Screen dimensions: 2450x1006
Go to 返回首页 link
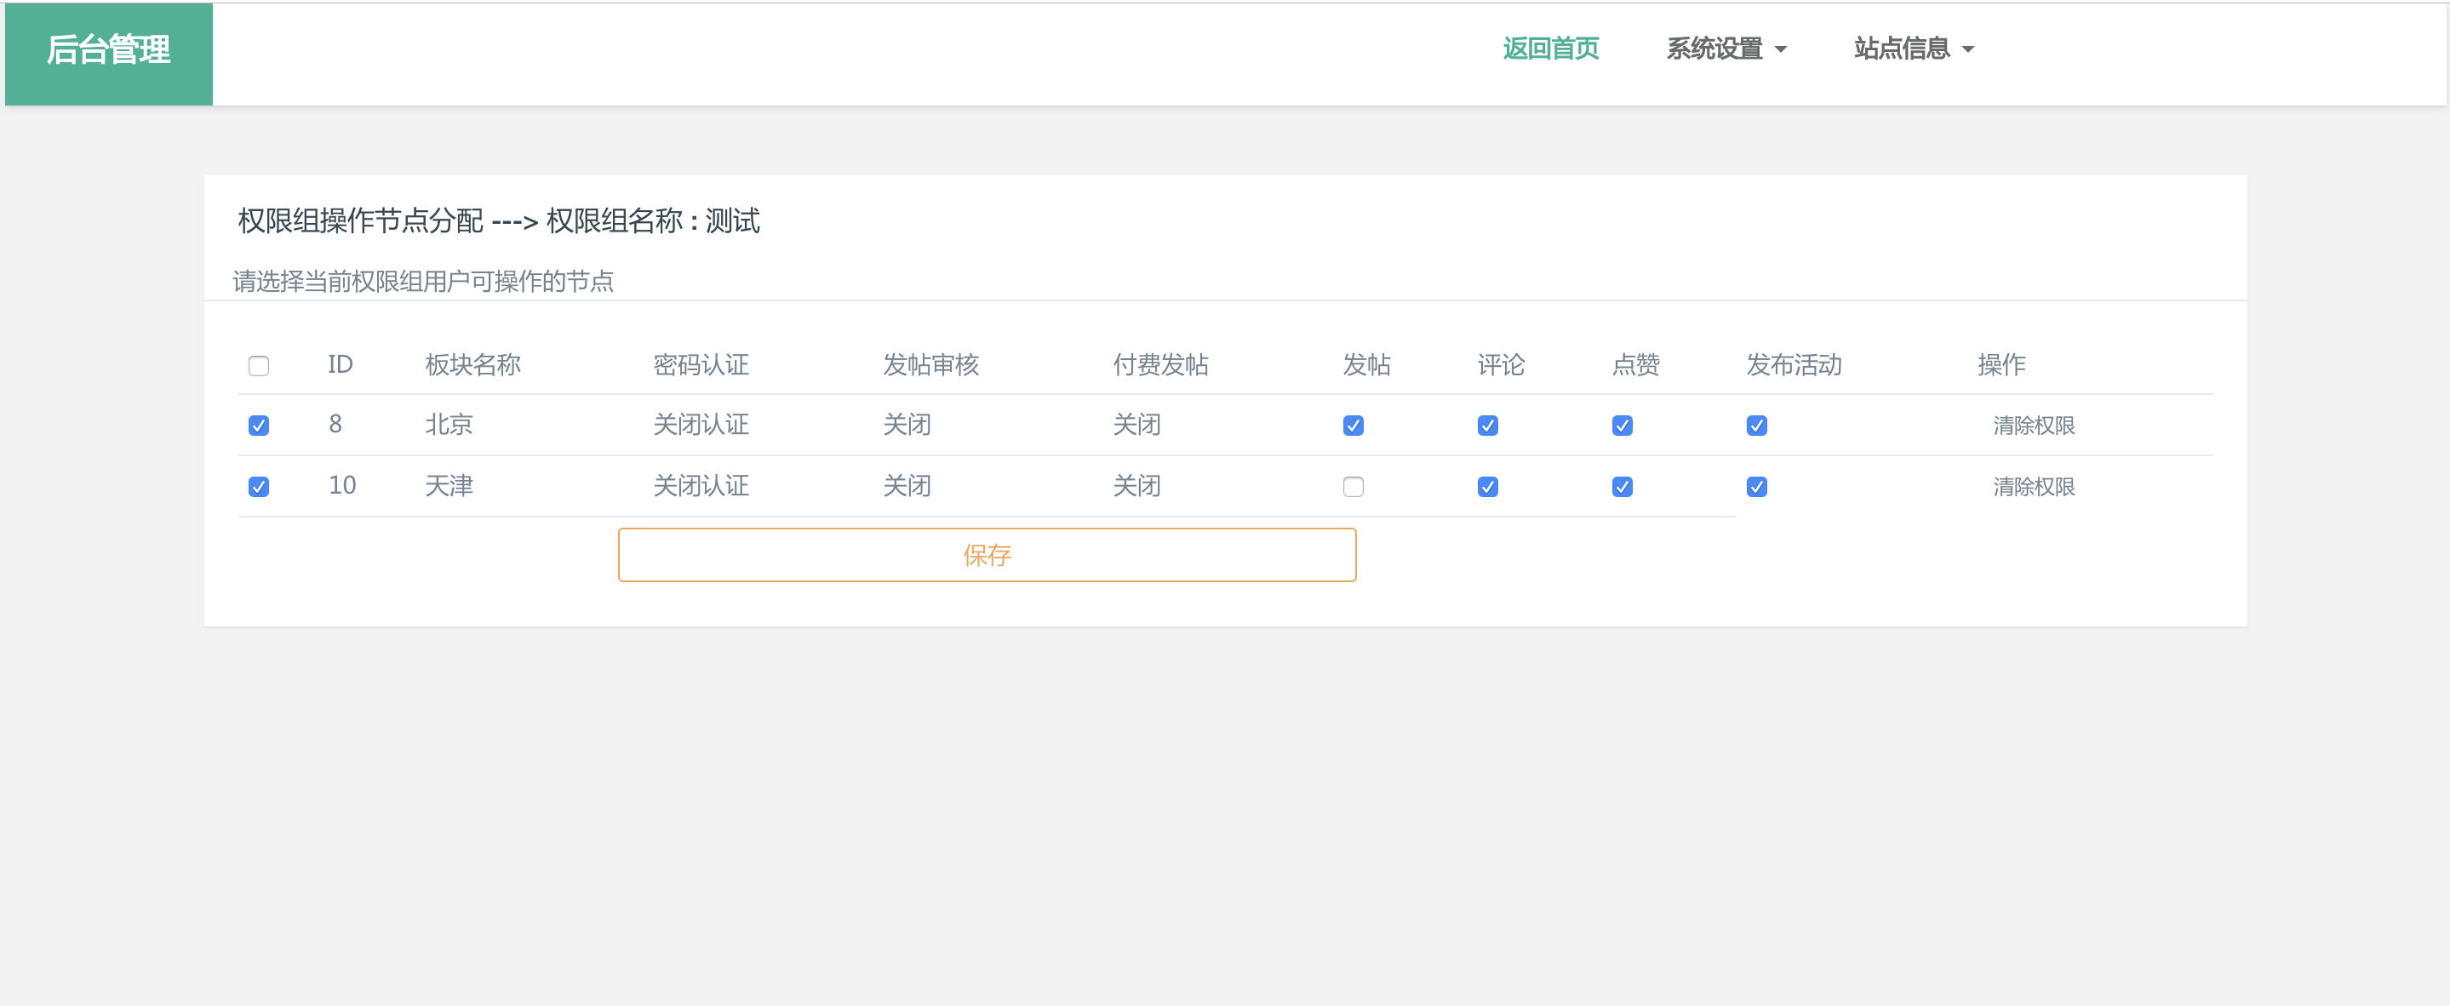1551,49
